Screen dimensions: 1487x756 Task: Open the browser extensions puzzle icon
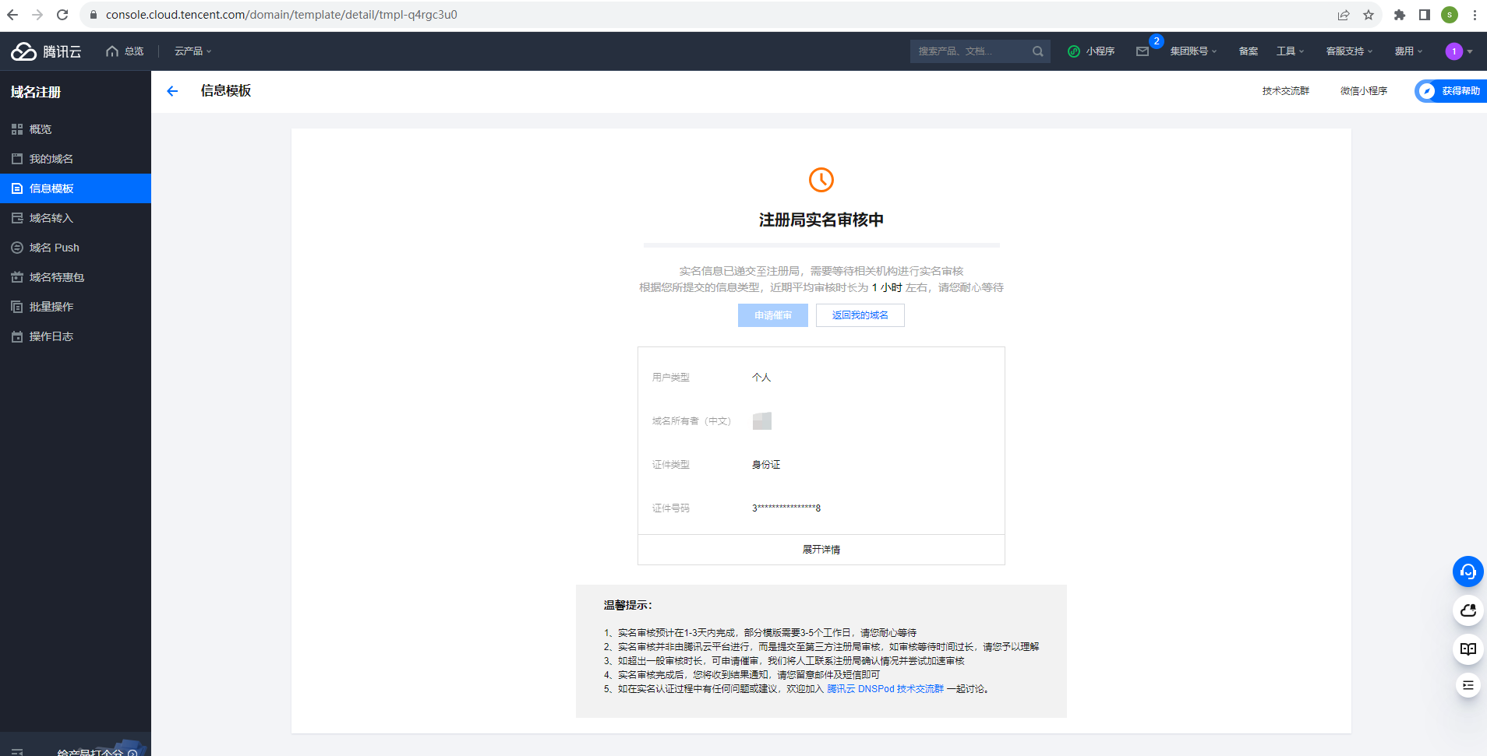point(1400,15)
